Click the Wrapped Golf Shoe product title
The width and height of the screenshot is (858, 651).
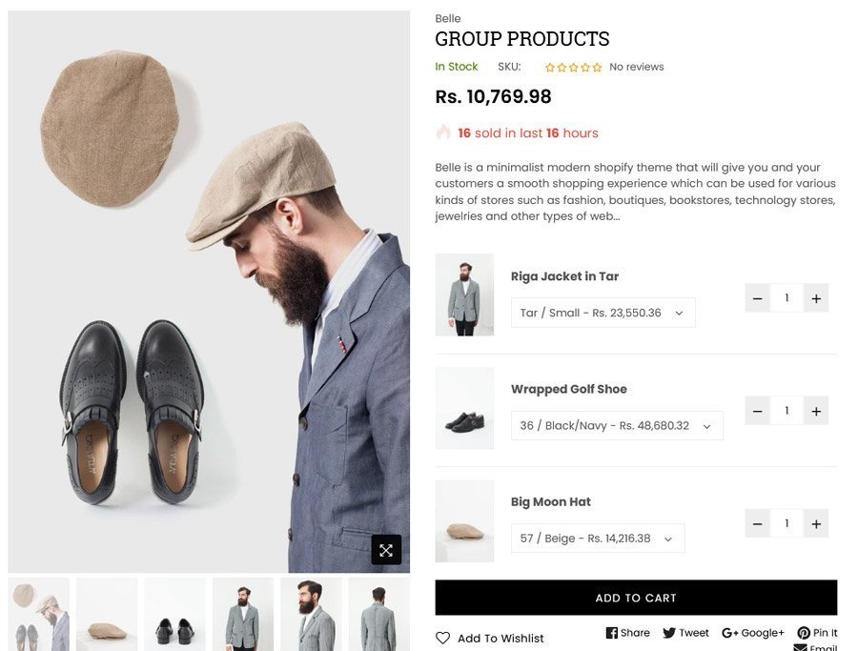[x=569, y=389]
